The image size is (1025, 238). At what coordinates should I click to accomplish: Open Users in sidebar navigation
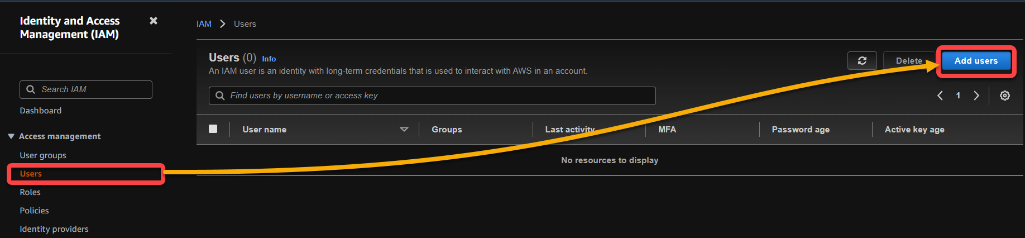(31, 174)
